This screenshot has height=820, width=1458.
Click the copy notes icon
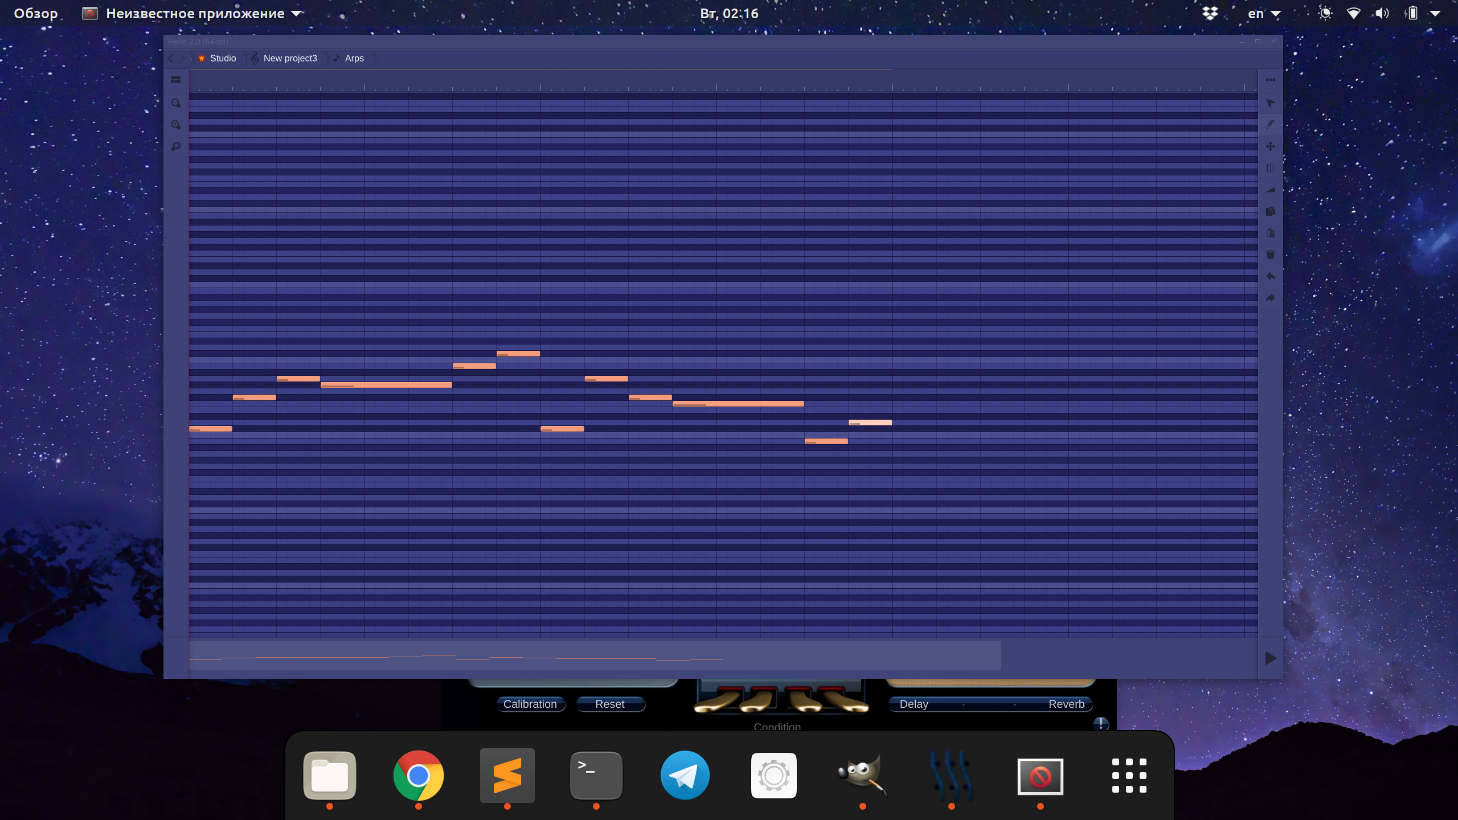point(1270,211)
